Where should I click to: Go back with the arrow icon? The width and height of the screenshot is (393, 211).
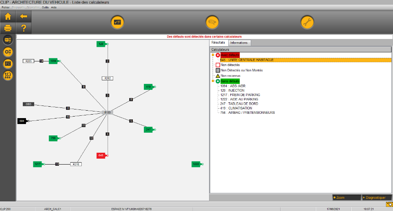[23, 17]
